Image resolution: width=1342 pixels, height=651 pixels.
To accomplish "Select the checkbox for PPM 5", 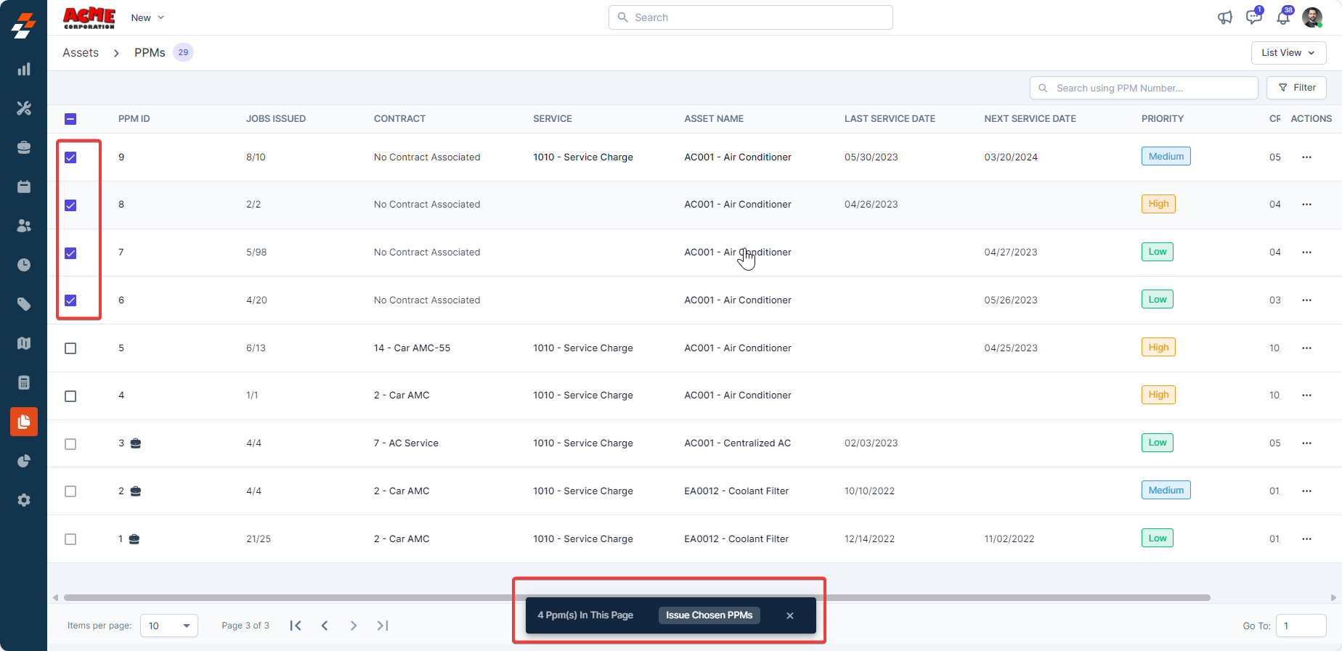I will click(x=70, y=348).
